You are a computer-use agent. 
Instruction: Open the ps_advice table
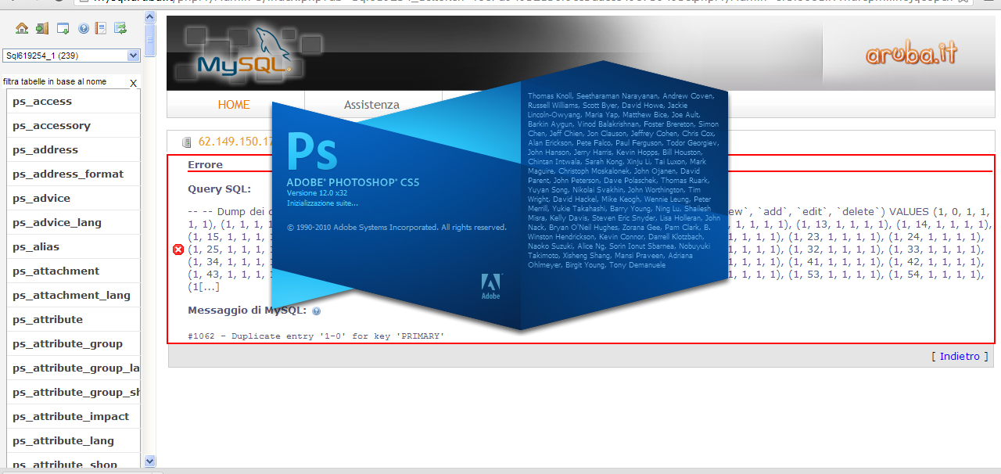pos(41,199)
